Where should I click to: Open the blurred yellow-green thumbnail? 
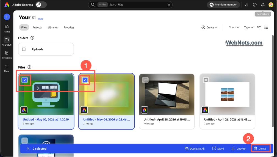(106, 94)
